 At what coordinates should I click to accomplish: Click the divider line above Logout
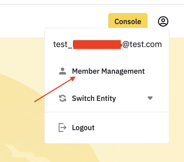(107, 112)
